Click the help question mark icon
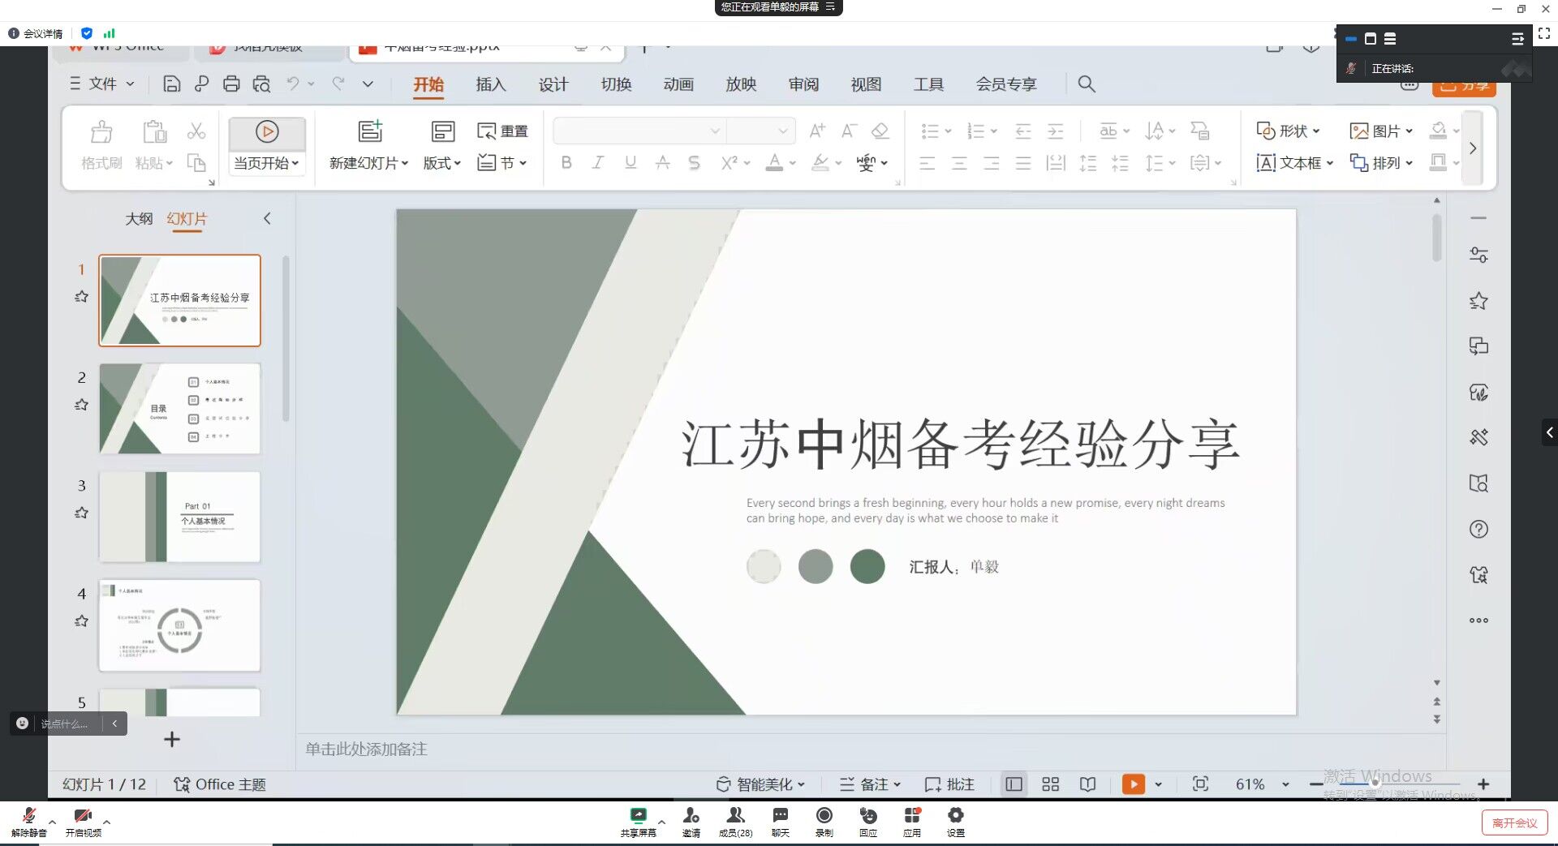The image size is (1558, 846). 1478,529
